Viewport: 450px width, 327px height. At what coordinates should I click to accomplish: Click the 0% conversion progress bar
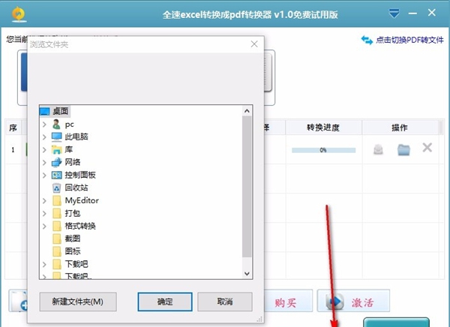point(323,150)
